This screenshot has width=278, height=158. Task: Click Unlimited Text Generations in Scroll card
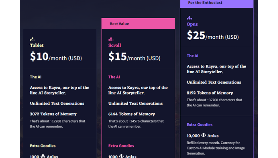click(x=135, y=103)
